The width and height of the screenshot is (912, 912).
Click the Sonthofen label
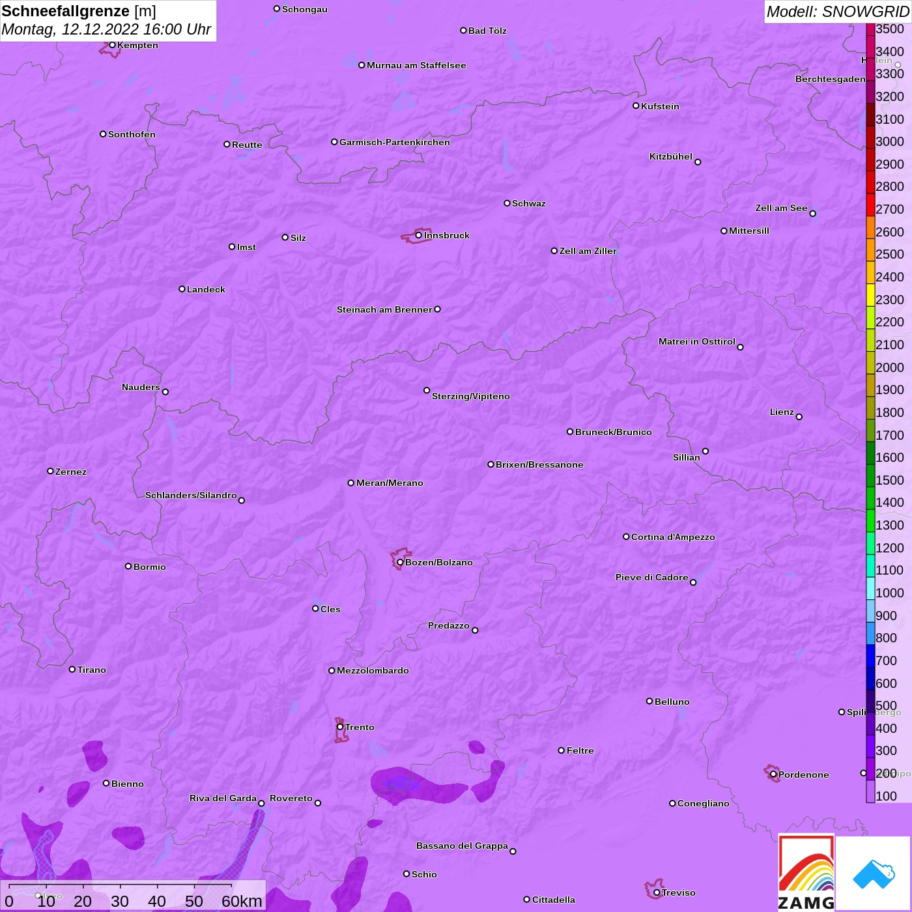[x=132, y=134]
